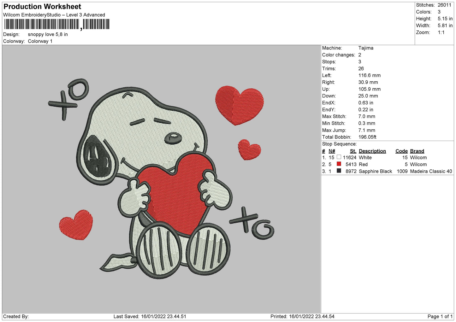Click the Brand column header
Image resolution: width=456 pixels, height=322 pixels.
tap(417, 151)
